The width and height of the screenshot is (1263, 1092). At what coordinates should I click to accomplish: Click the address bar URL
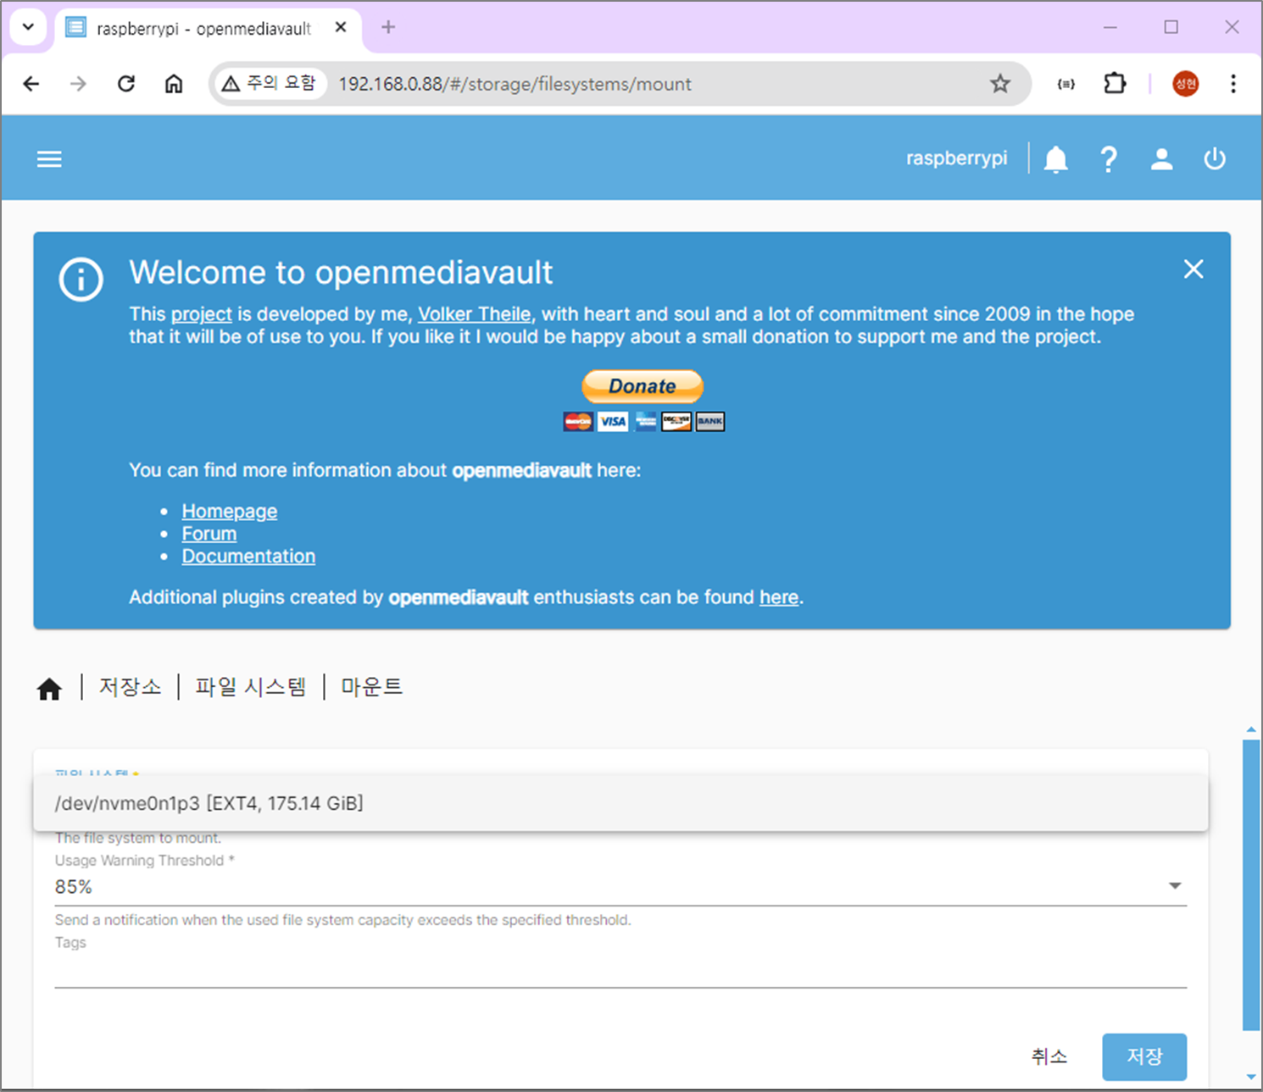coord(515,84)
